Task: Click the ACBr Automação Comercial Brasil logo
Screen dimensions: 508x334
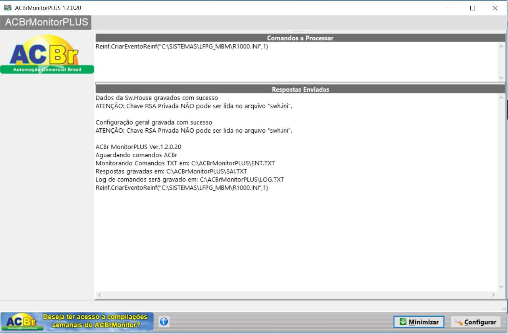Action: [47, 54]
